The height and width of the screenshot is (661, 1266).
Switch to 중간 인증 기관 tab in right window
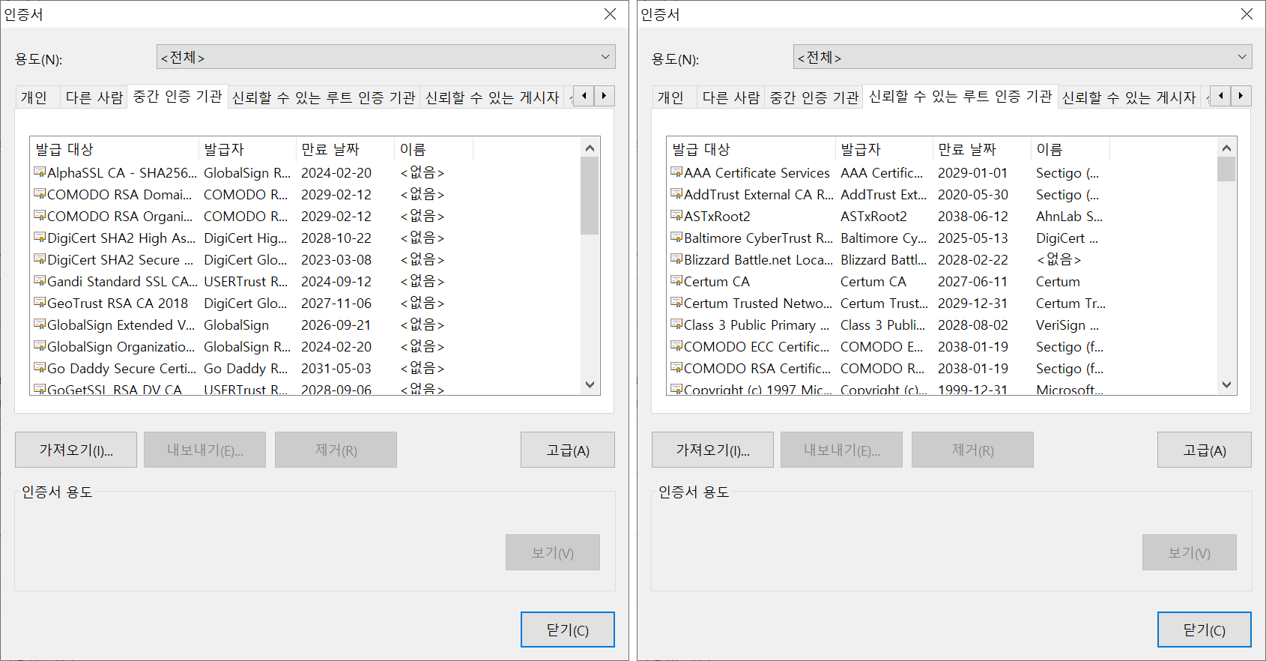814,97
